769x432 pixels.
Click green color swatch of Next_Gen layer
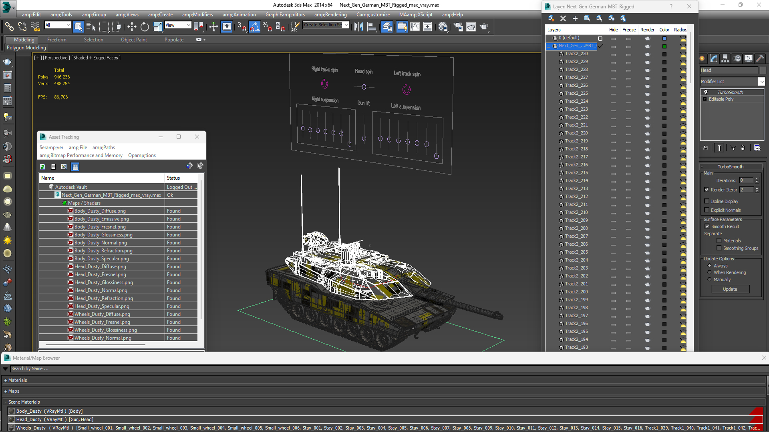pos(664,46)
